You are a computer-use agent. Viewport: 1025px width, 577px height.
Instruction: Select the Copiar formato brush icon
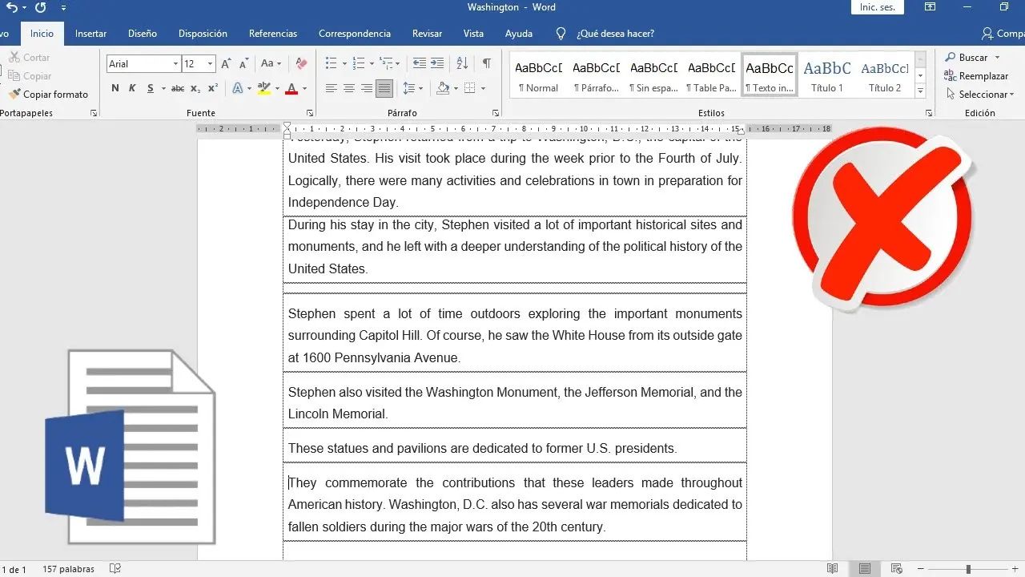[14, 94]
